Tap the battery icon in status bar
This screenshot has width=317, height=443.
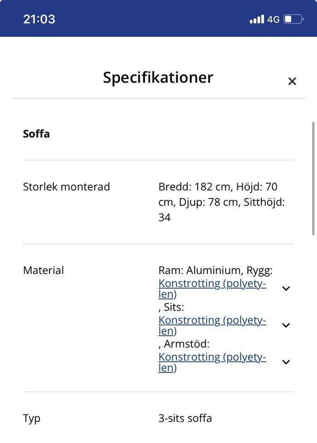point(293,19)
